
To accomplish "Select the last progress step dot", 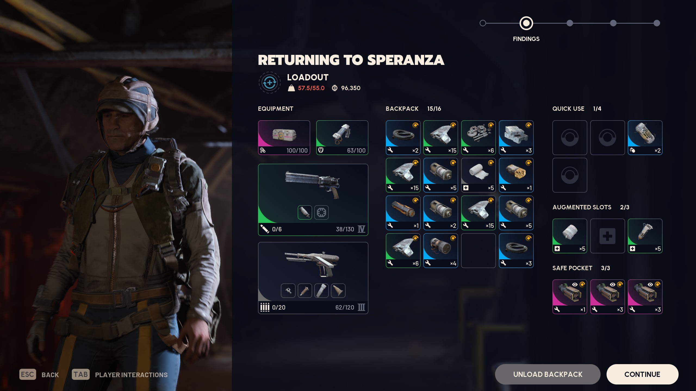I will (x=657, y=23).
